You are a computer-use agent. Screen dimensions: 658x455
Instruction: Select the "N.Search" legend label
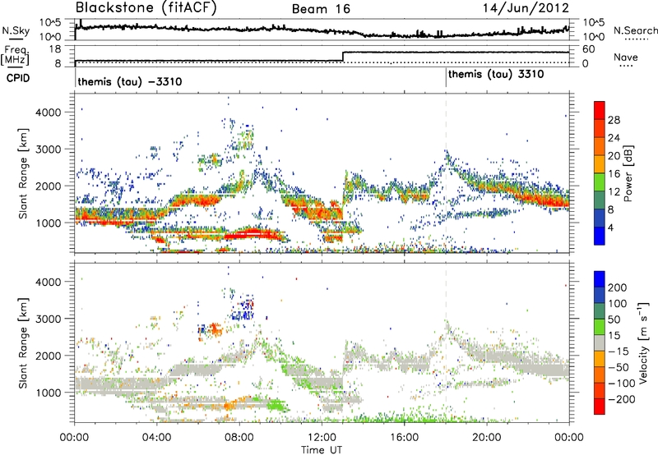[x=635, y=30]
